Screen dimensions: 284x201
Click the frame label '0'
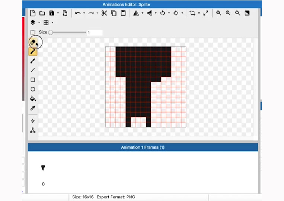[43, 184]
